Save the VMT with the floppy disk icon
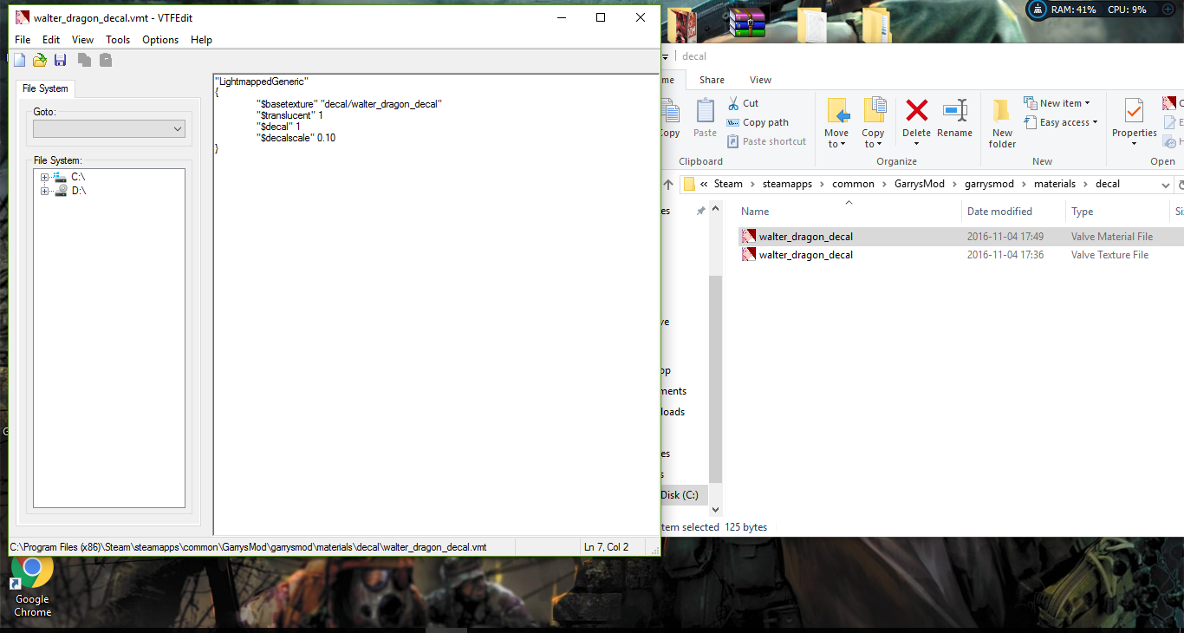 [x=61, y=60]
